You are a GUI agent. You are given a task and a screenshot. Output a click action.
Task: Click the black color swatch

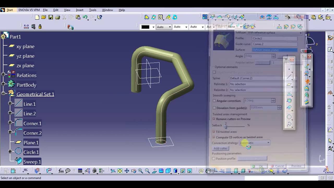pos(145,27)
